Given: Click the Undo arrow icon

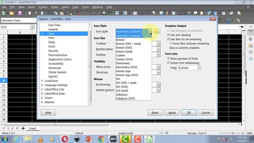Looking at the screenshot, I should coord(85,13).
